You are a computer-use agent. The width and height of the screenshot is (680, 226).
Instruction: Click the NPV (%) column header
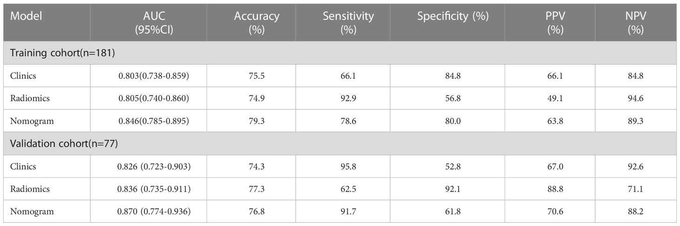pos(635,22)
